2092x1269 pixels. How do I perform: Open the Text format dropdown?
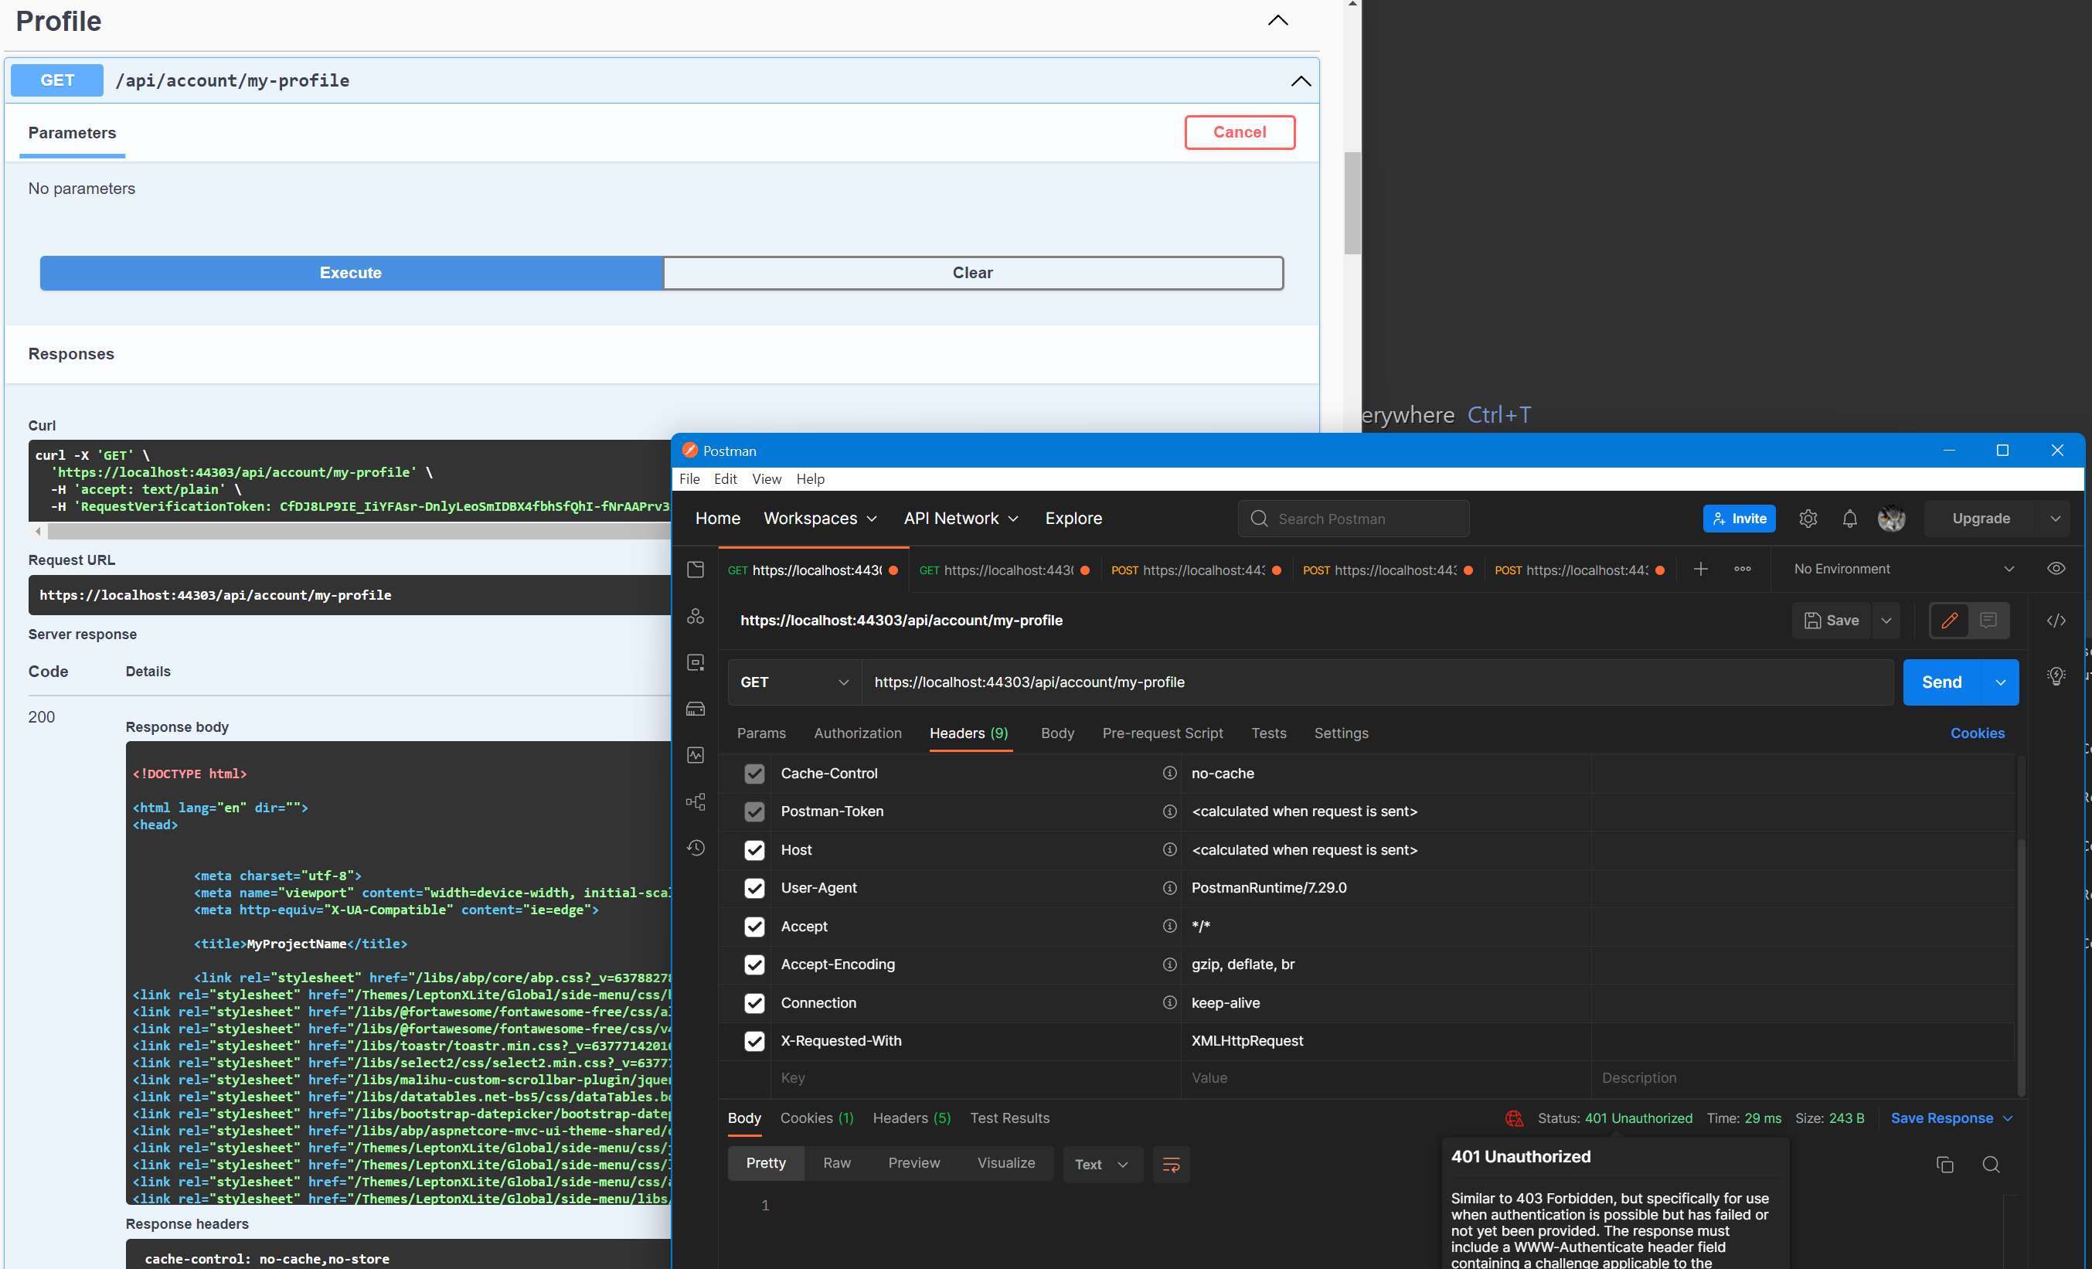1101,1165
